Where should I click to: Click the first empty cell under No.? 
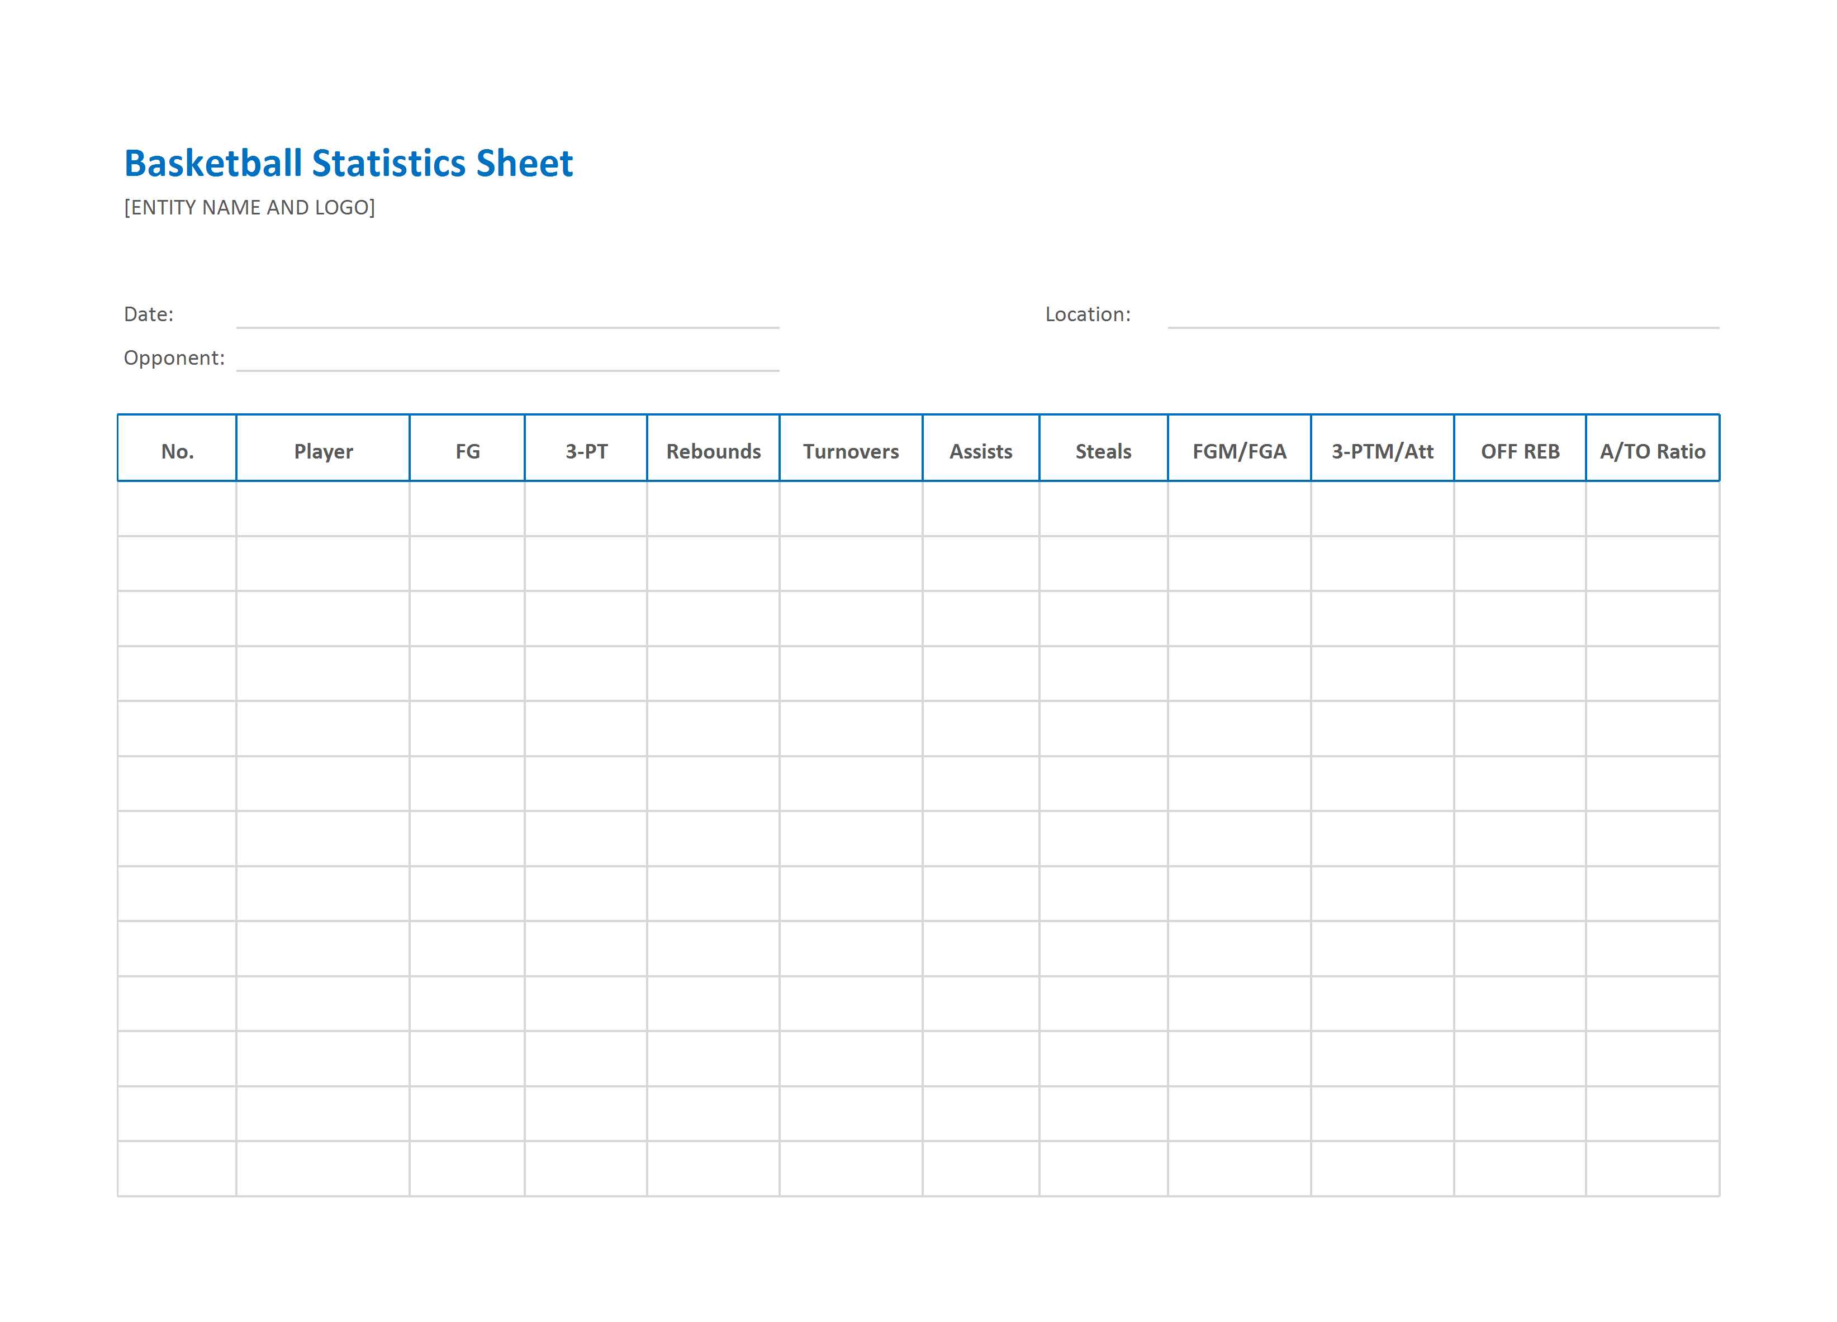click(177, 508)
